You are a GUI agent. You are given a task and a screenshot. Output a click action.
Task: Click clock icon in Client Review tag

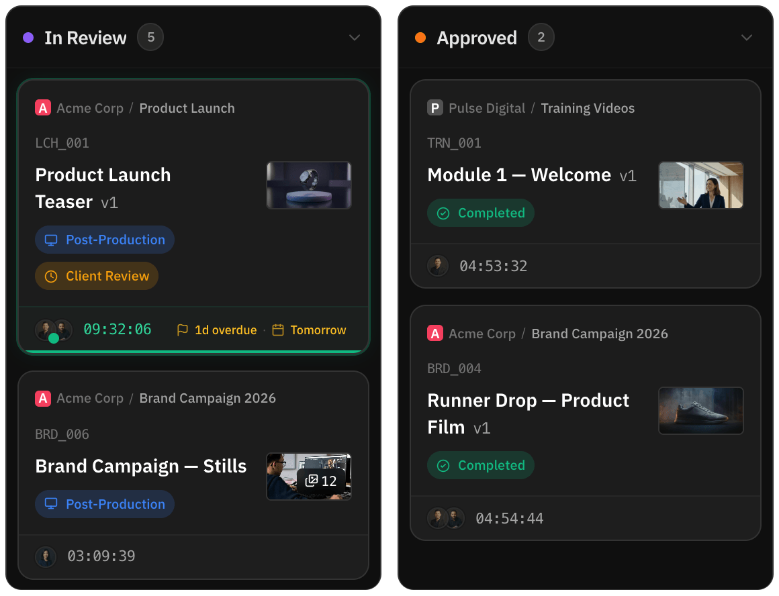[x=51, y=276]
